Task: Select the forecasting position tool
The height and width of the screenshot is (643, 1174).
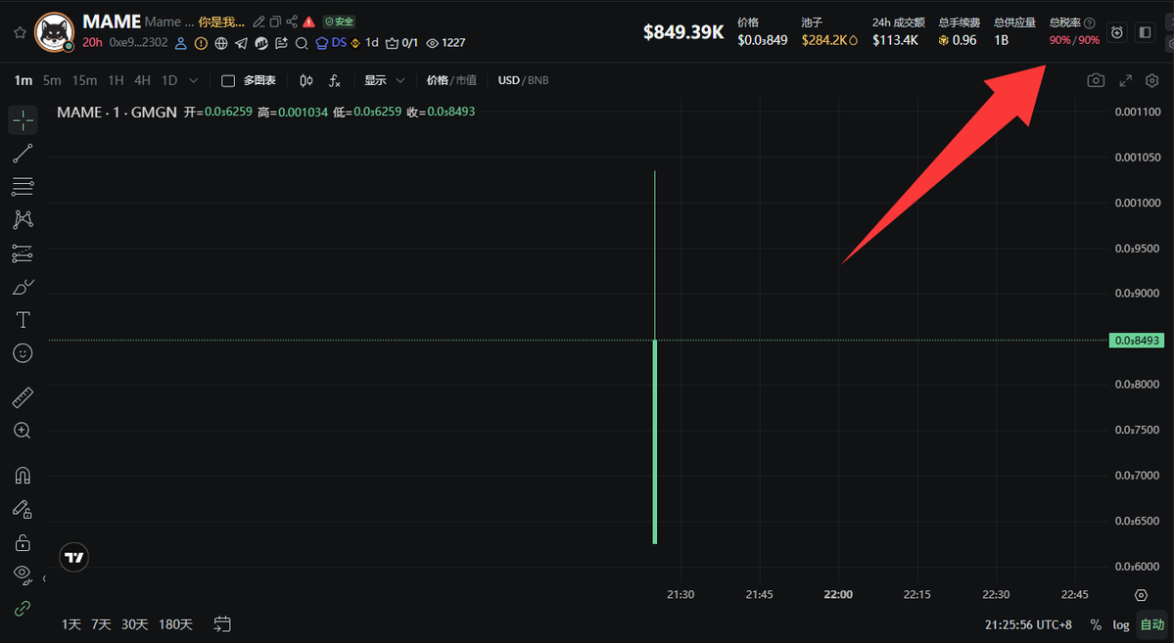Action: pos(23,253)
